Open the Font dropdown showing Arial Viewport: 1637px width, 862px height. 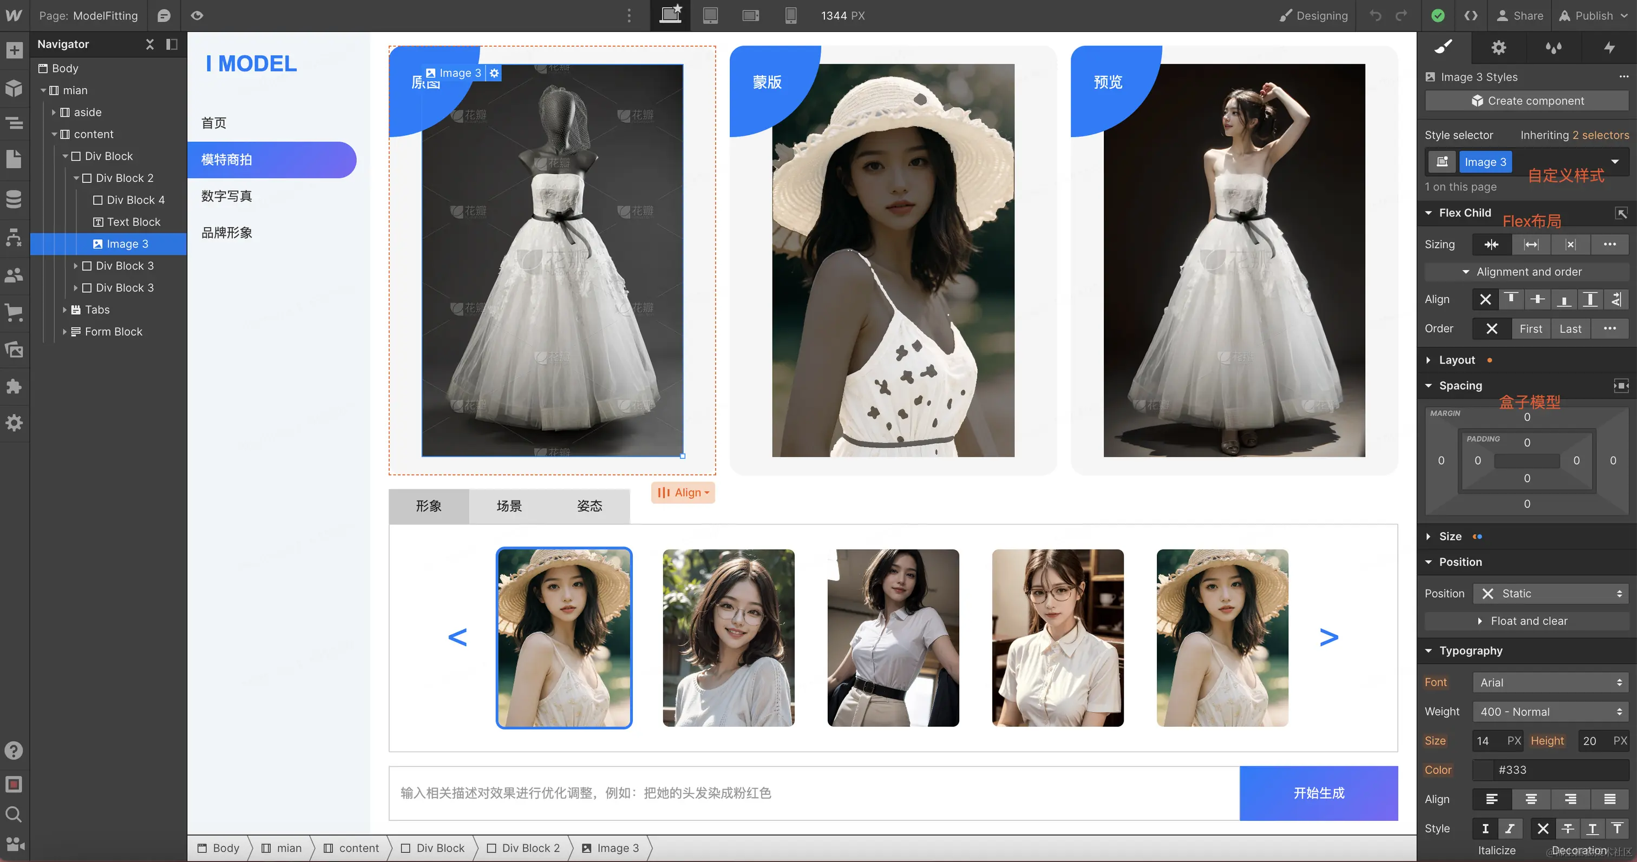click(x=1550, y=682)
